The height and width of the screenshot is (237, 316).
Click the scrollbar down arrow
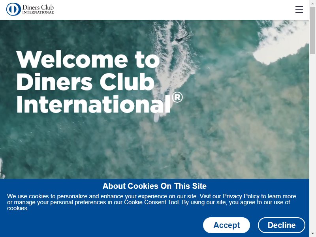click(312, 234)
